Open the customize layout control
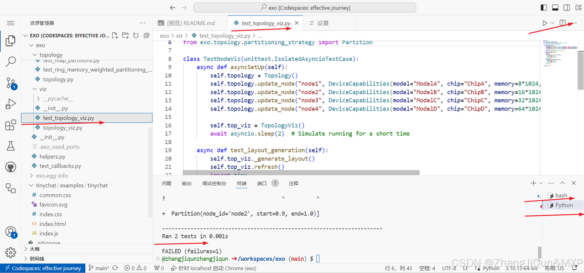Viewport: 584px width, 273px height. 579,8
